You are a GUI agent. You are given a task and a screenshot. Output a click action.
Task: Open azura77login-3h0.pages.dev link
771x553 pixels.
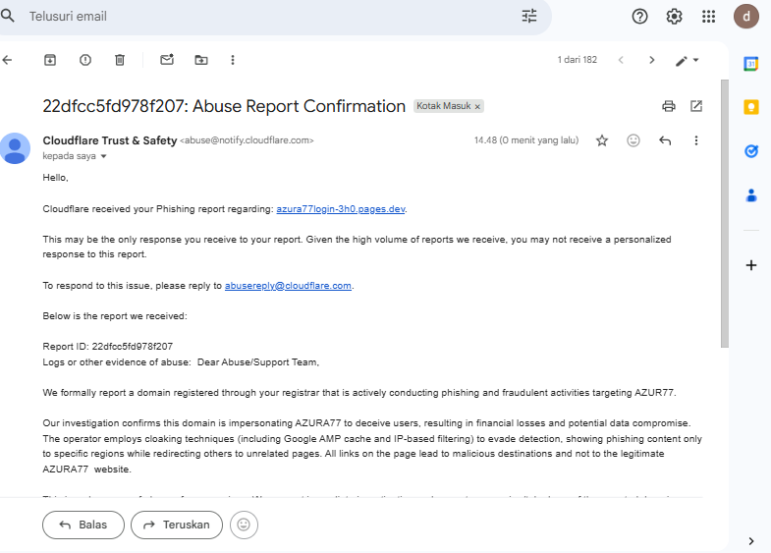tap(340, 209)
